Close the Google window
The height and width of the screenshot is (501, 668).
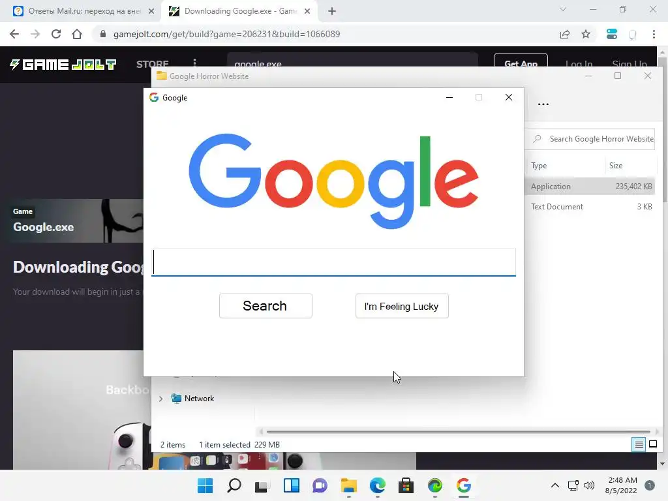pyautogui.click(x=509, y=98)
